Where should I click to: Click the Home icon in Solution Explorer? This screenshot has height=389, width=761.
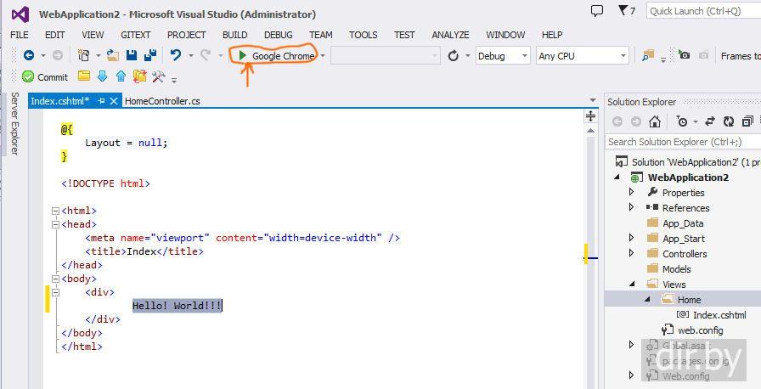655,121
